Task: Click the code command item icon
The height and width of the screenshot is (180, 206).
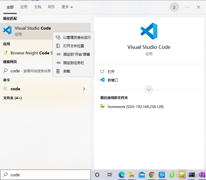Action: click(x=5, y=89)
